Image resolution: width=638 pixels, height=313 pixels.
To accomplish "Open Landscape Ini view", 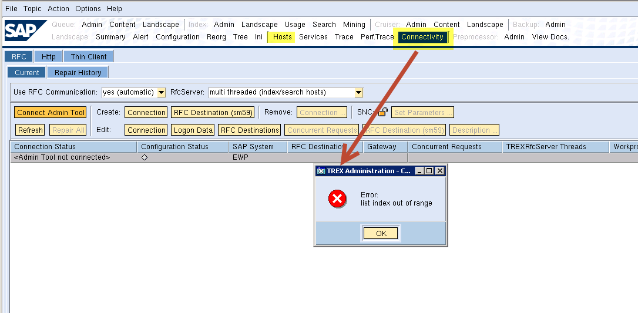I will pyautogui.click(x=258, y=37).
